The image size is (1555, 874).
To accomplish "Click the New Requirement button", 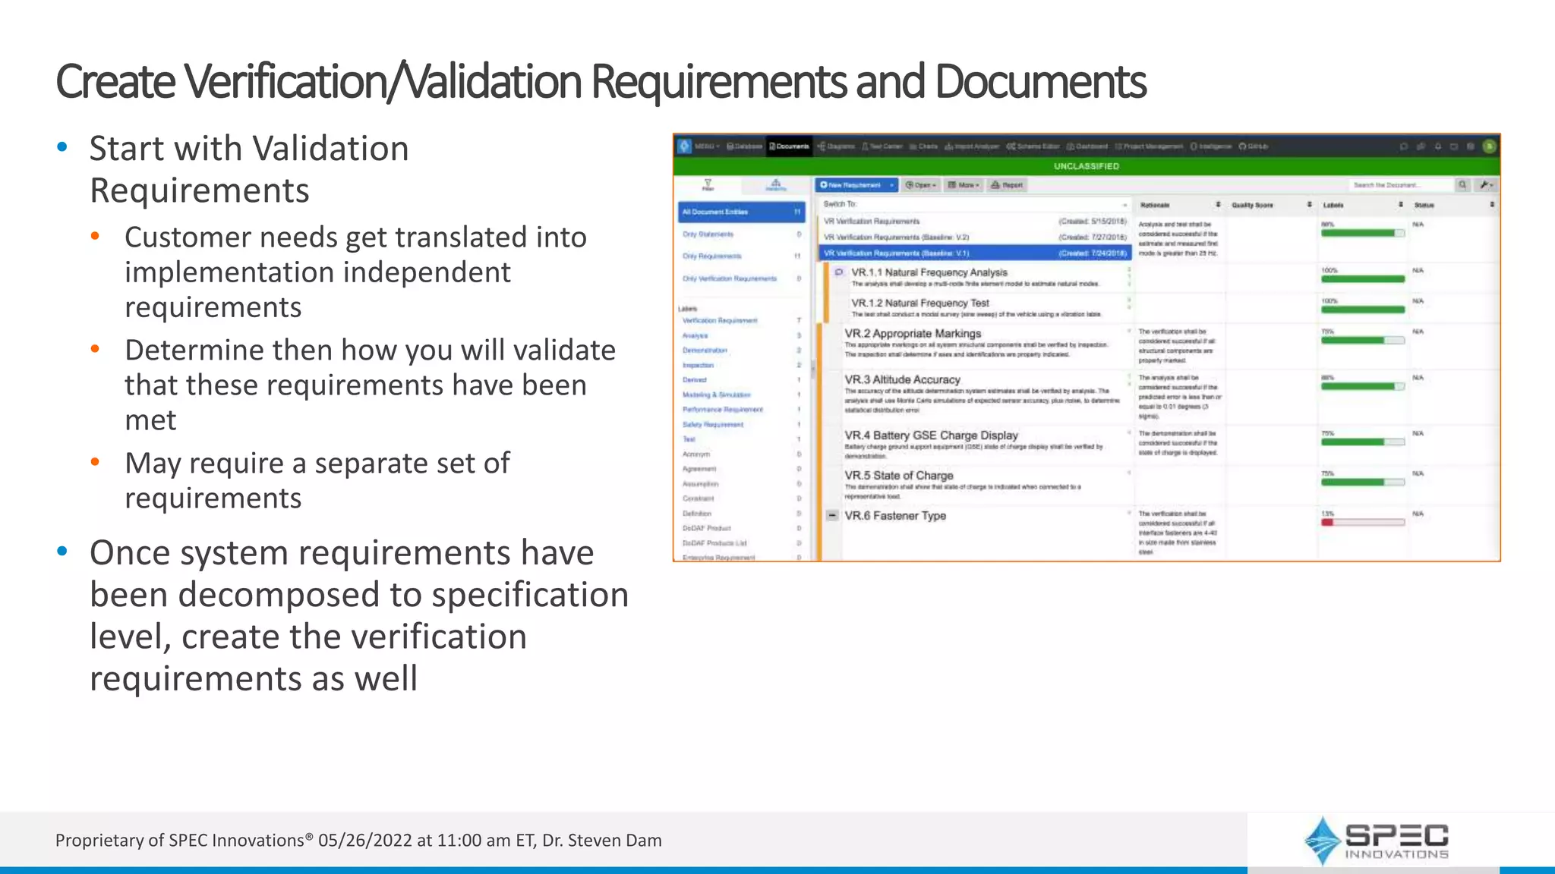I will [851, 185].
